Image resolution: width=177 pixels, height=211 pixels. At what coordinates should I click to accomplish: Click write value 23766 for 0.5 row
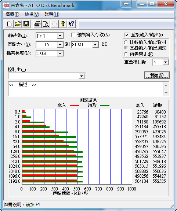(142, 112)
